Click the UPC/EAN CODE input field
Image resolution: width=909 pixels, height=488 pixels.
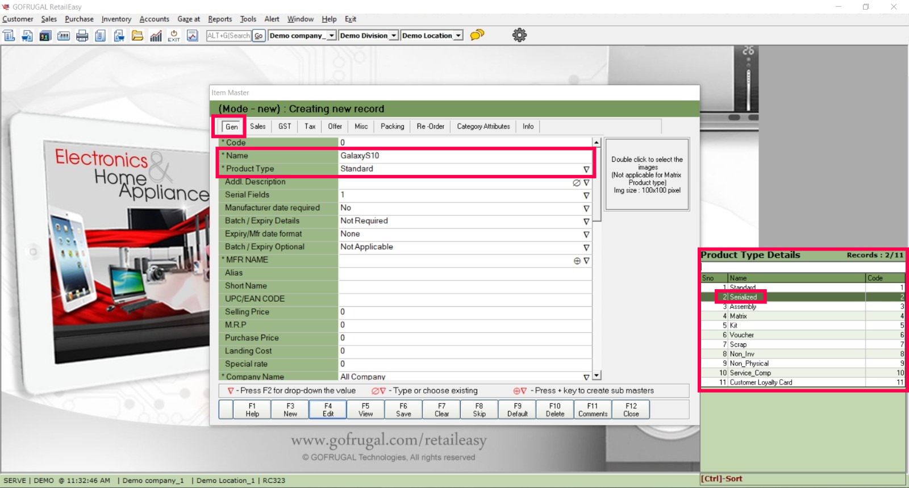coord(465,299)
